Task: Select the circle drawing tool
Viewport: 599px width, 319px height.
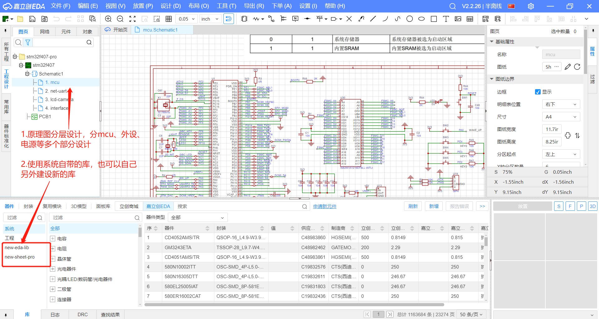Action: (x=410, y=19)
